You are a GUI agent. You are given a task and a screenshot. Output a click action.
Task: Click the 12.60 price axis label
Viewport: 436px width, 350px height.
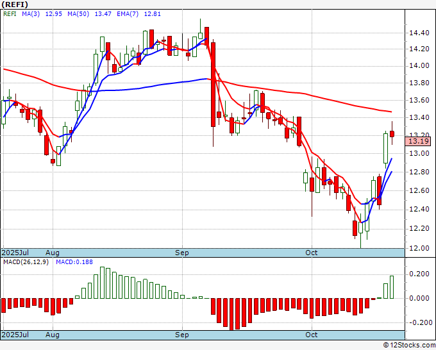click(419, 191)
